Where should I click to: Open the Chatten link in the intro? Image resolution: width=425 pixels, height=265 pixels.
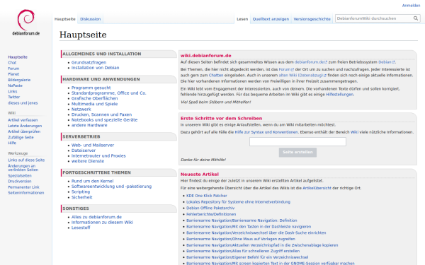click(x=216, y=76)
